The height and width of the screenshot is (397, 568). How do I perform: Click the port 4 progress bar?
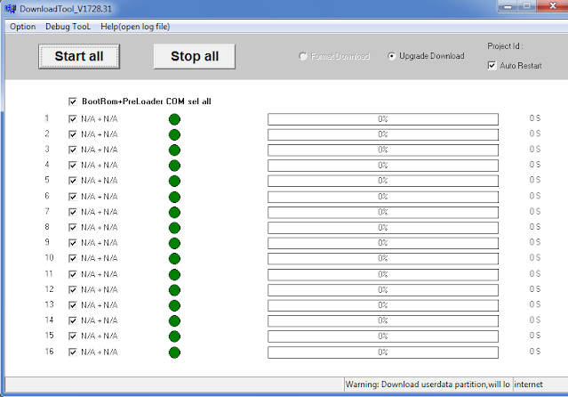tap(383, 165)
